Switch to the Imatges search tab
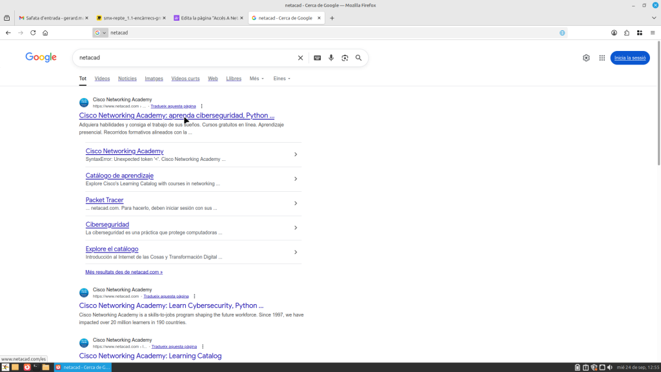This screenshot has height=372, width=661. pyautogui.click(x=154, y=79)
